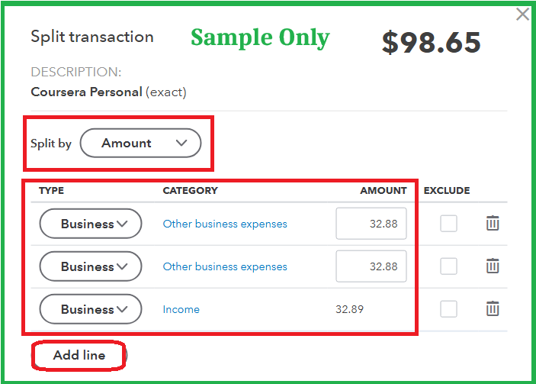Delete the first split line with trash icon

(493, 223)
